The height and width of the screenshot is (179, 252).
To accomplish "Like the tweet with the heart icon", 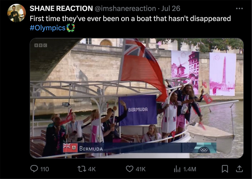I will click(129, 169).
